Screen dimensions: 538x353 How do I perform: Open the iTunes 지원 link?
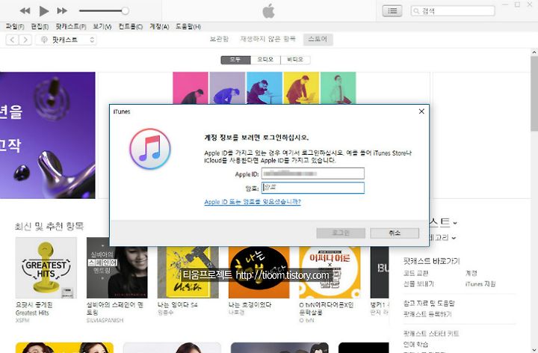tap(480, 284)
